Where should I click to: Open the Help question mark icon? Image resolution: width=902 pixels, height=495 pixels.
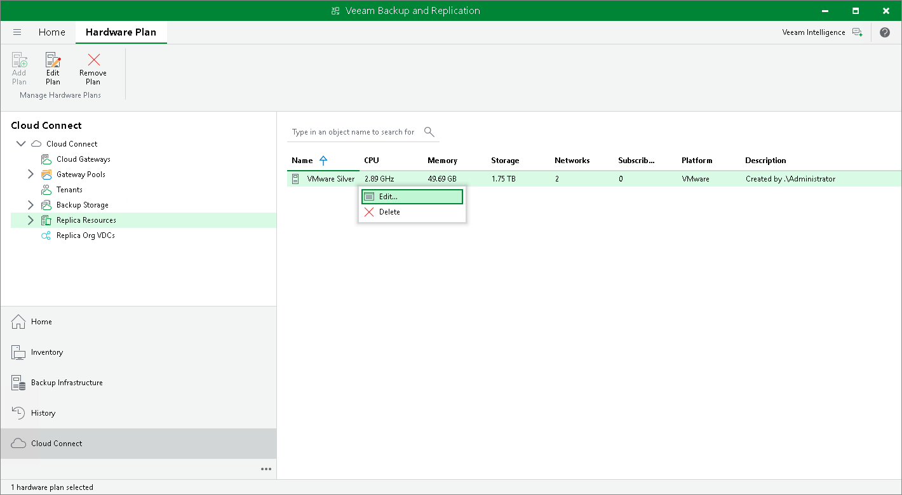tap(885, 32)
